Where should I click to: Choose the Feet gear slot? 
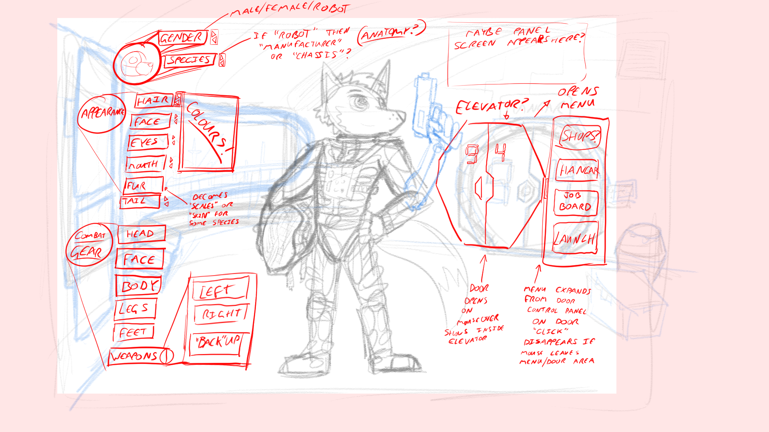(x=133, y=332)
